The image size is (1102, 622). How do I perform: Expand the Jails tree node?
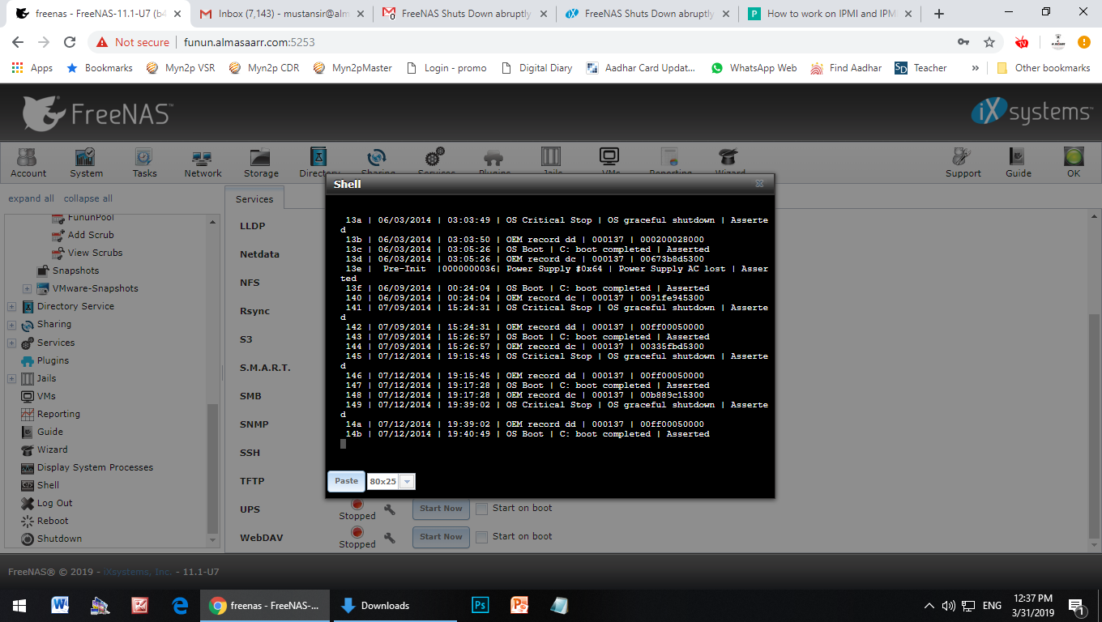pos(11,378)
